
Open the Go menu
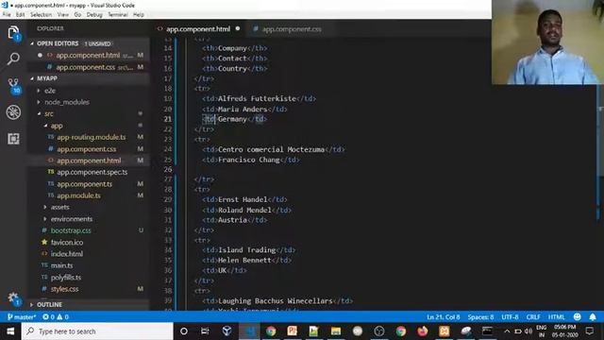point(77,15)
